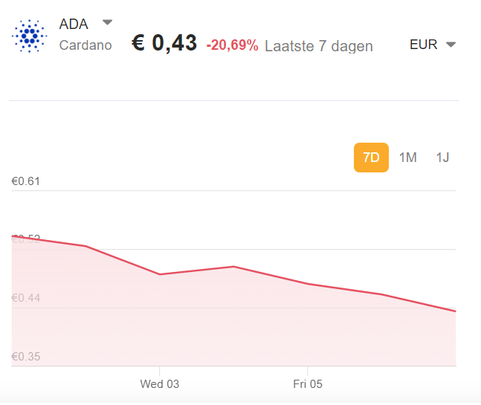Screen dimensions: 481x405
Task: Expand the EUR currency dropdown arrow
Action: point(451,45)
